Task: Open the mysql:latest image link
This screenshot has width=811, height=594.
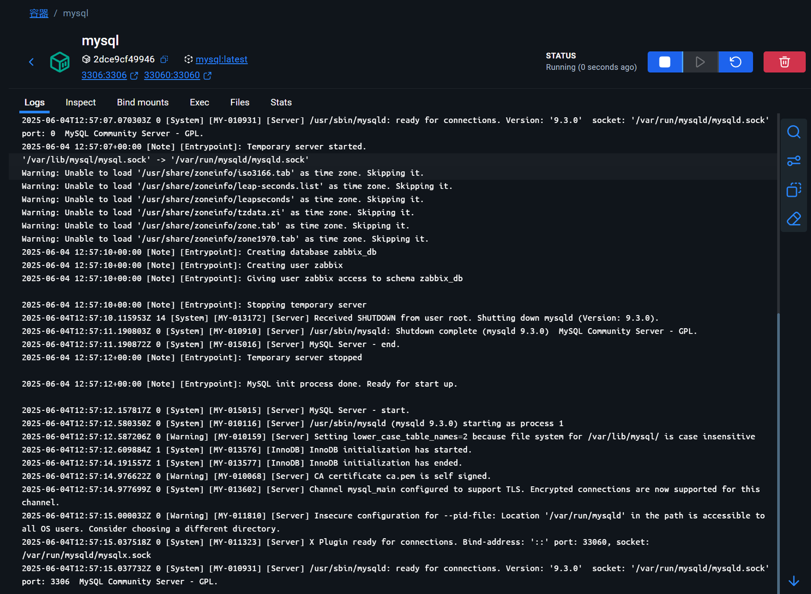Action: coord(221,59)
